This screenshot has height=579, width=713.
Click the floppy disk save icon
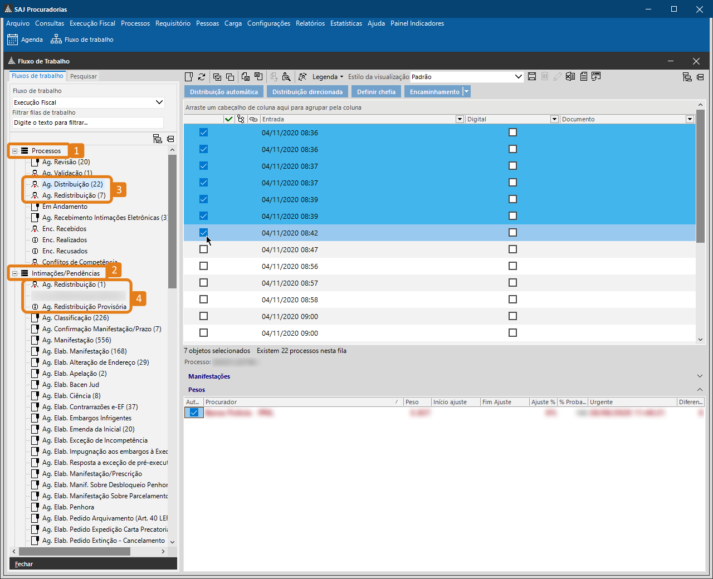pos(532,76)
